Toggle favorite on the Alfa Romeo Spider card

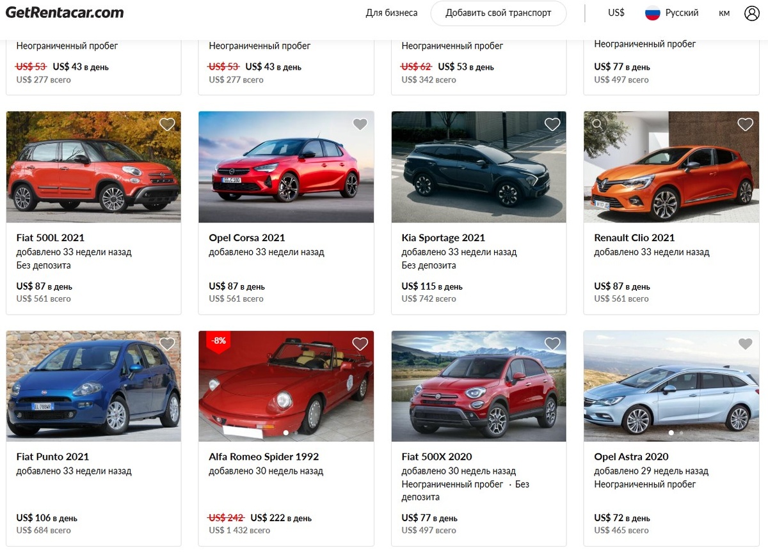pyautogui.click(x=360, y=343)
